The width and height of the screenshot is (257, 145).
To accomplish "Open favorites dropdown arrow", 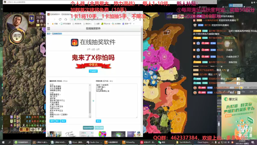I will [59, 24].
